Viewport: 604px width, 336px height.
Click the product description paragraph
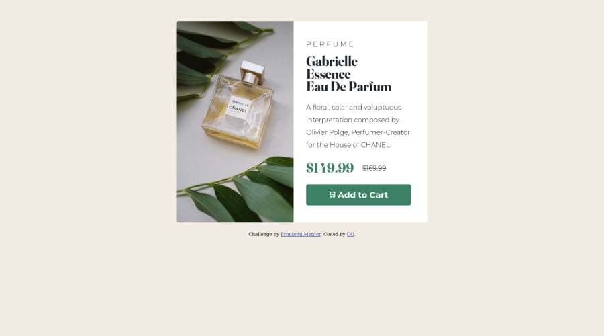358,126
